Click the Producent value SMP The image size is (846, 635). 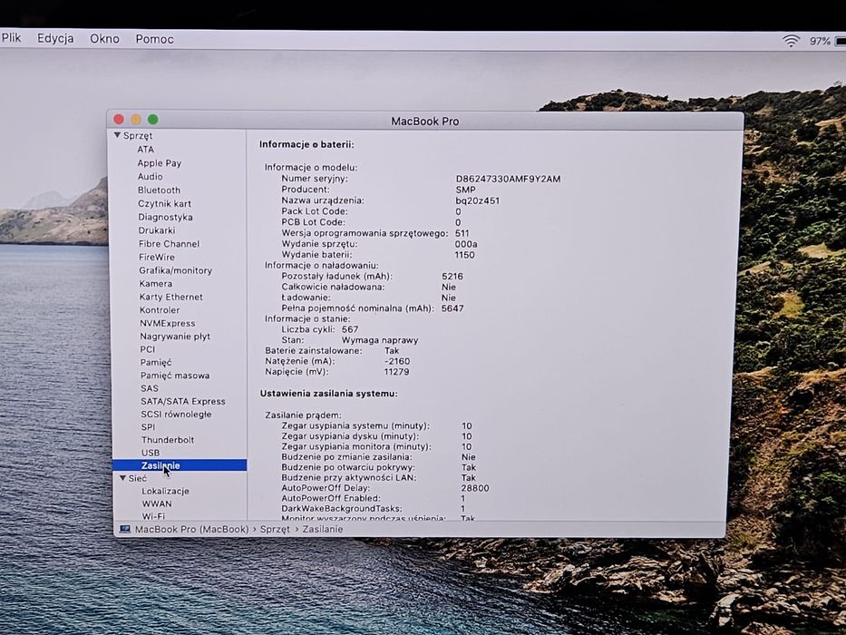pyautogui.click(x=466, y=190)
